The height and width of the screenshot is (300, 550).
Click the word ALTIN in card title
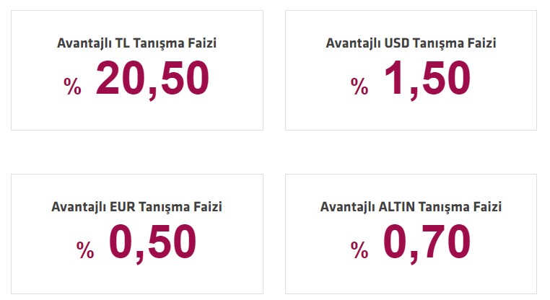[397, 207]
